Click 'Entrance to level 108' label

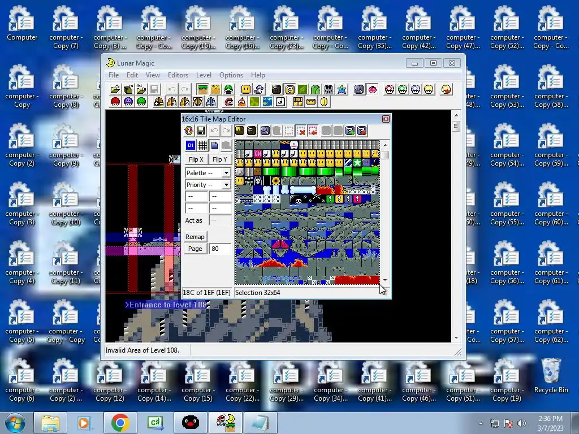point(166,305)
